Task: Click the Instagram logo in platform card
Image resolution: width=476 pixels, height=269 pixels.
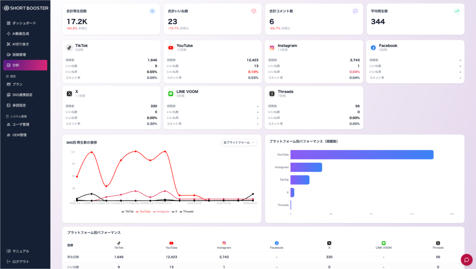Action: (272, 48)
